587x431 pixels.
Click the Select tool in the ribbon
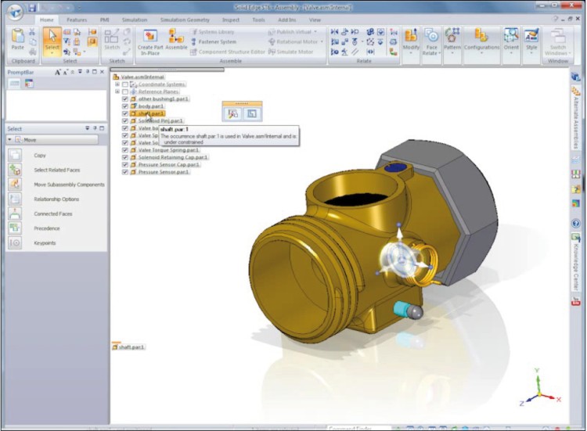(x=52, y=42)
